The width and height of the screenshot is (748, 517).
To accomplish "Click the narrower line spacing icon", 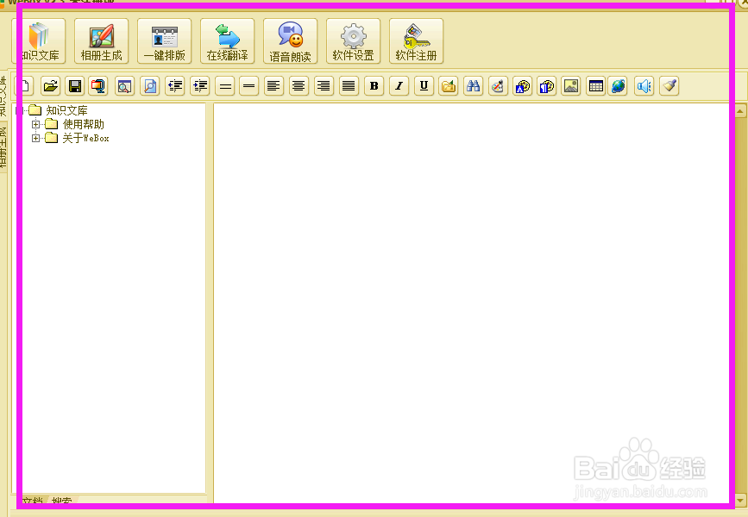I will click(249, 86).
